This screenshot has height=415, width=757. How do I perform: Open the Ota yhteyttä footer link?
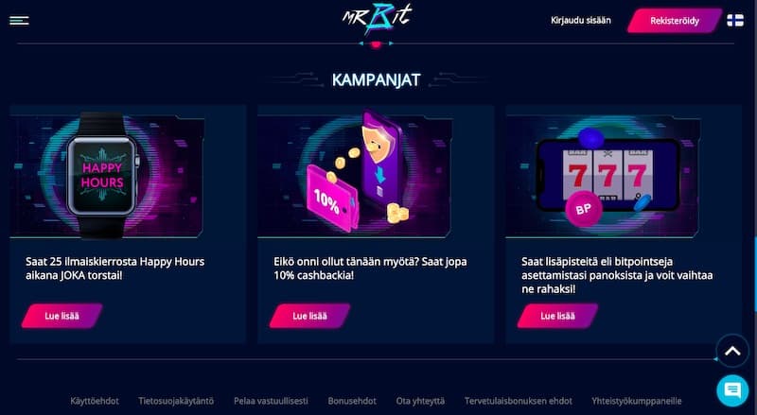[420, 401]
